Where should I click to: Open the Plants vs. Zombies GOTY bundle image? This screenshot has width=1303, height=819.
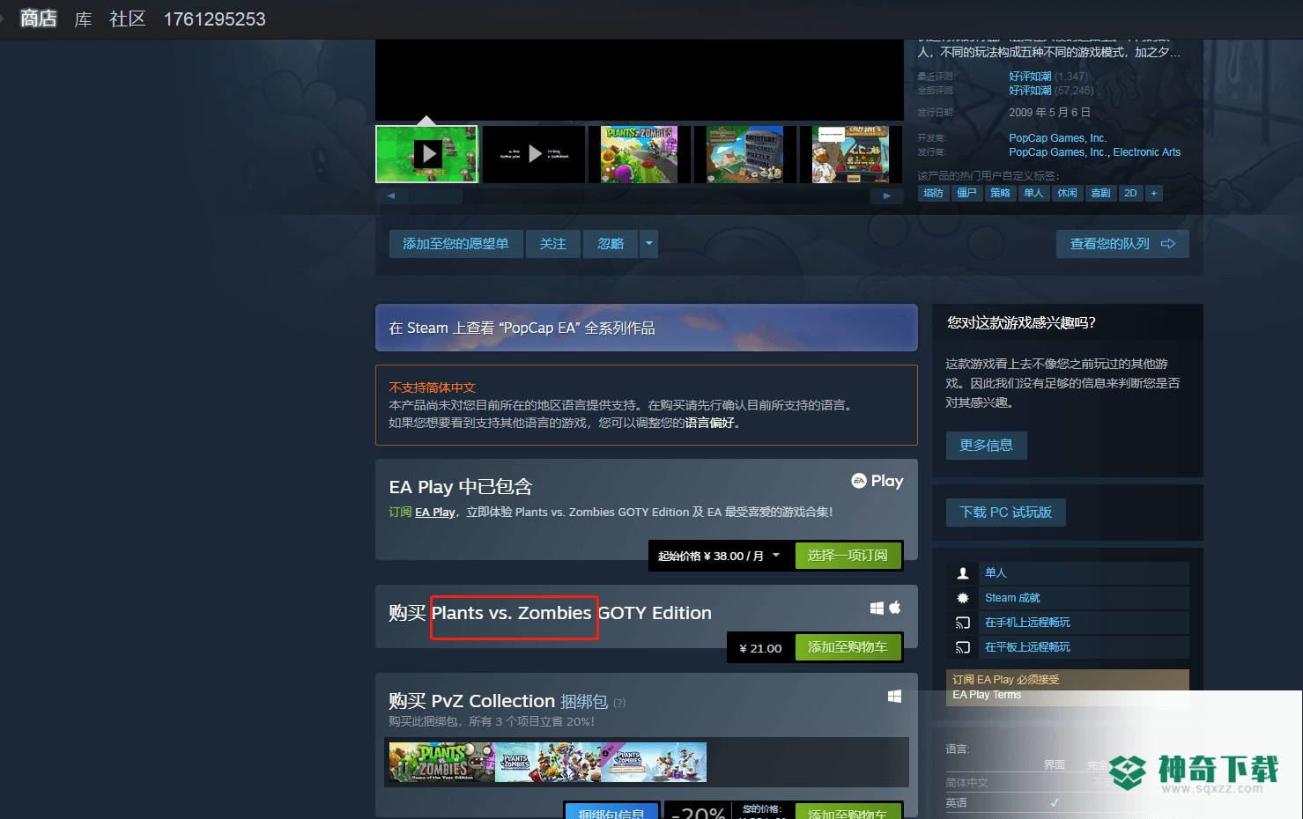point(441,763)
